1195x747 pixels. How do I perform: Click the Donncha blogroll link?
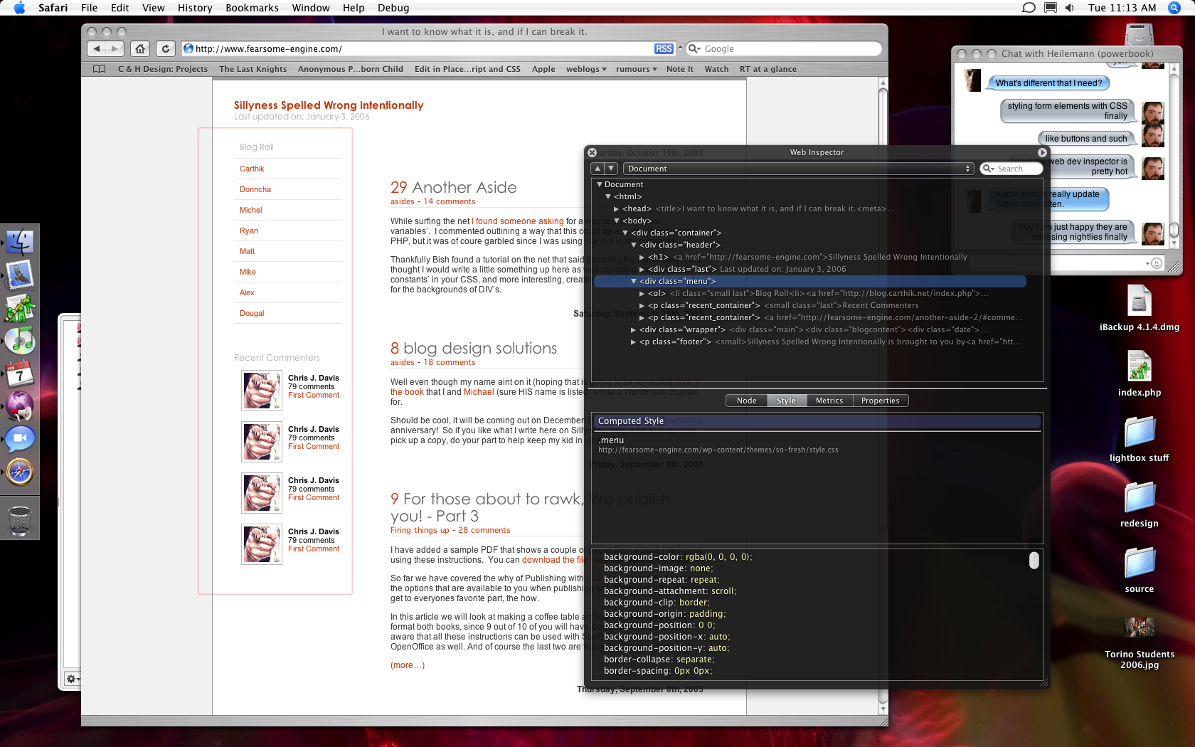click(255, 189)
